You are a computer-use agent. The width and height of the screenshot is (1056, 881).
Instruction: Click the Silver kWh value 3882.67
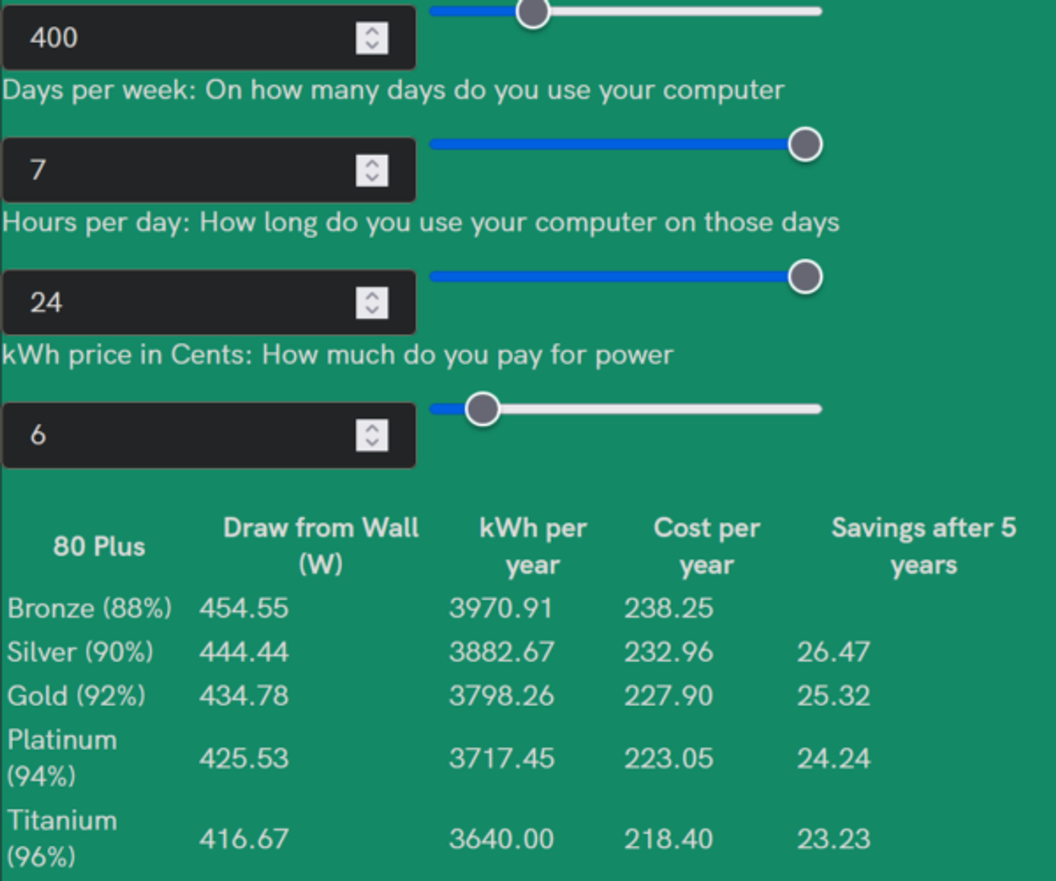(x=501, y=652)
